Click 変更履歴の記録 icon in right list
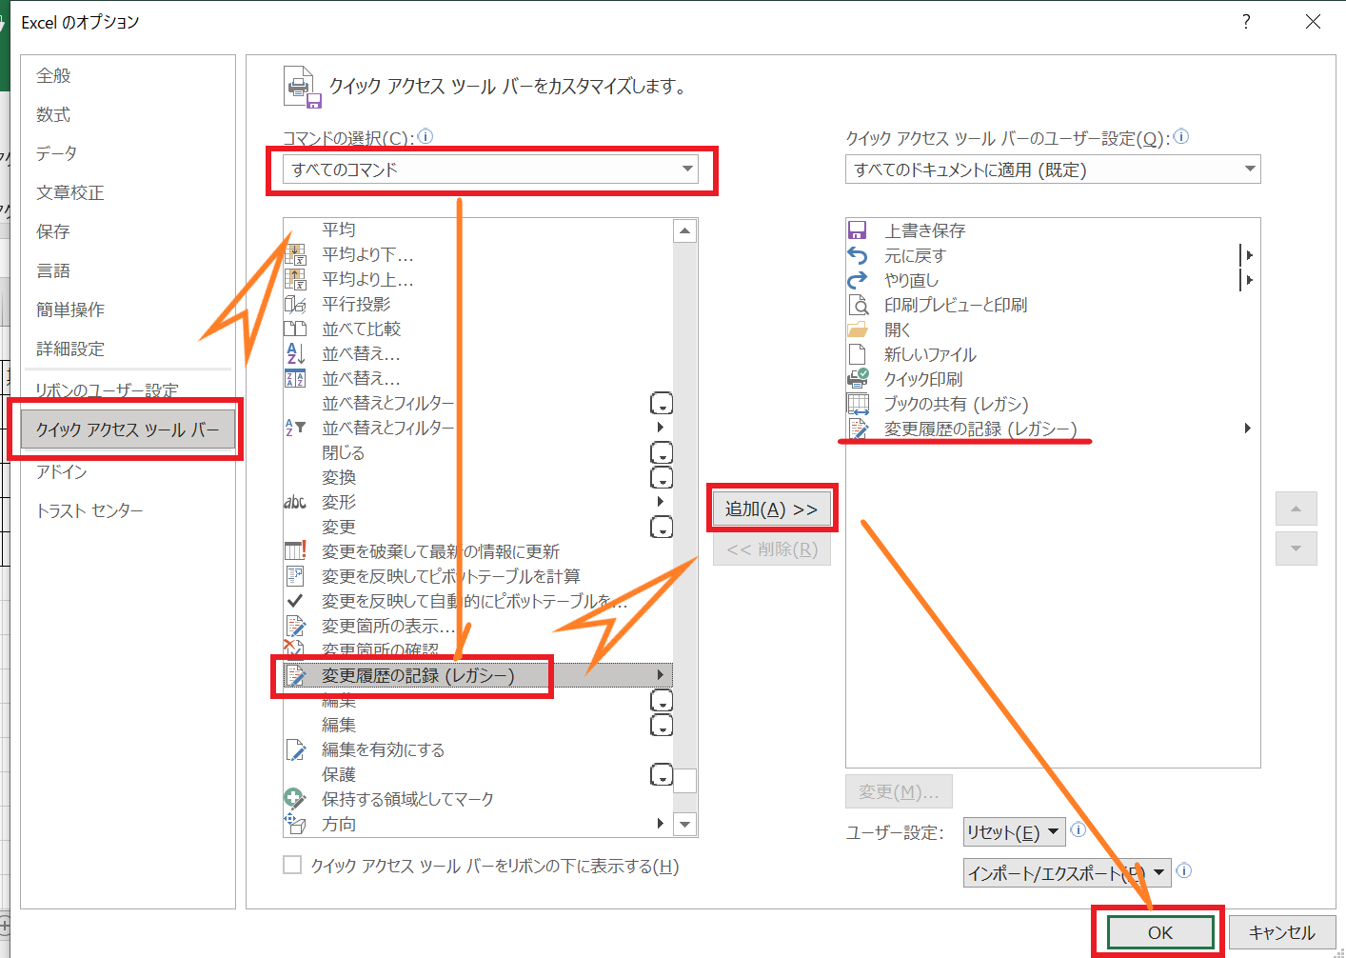1346x958 pixels. tap(858, 429)
